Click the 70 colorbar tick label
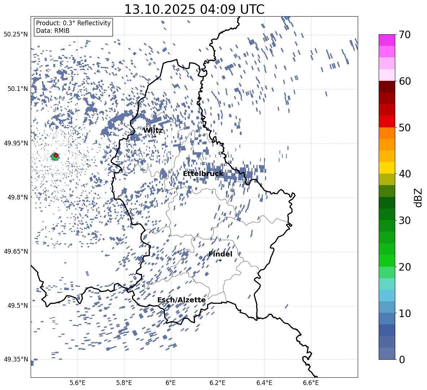This screenshot has height=390, width=427. (x=405, y=35)
